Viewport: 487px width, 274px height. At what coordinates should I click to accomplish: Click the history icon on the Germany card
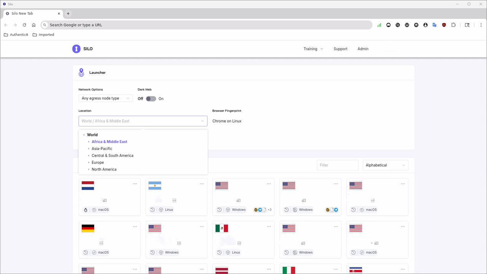tap(86, 252)
